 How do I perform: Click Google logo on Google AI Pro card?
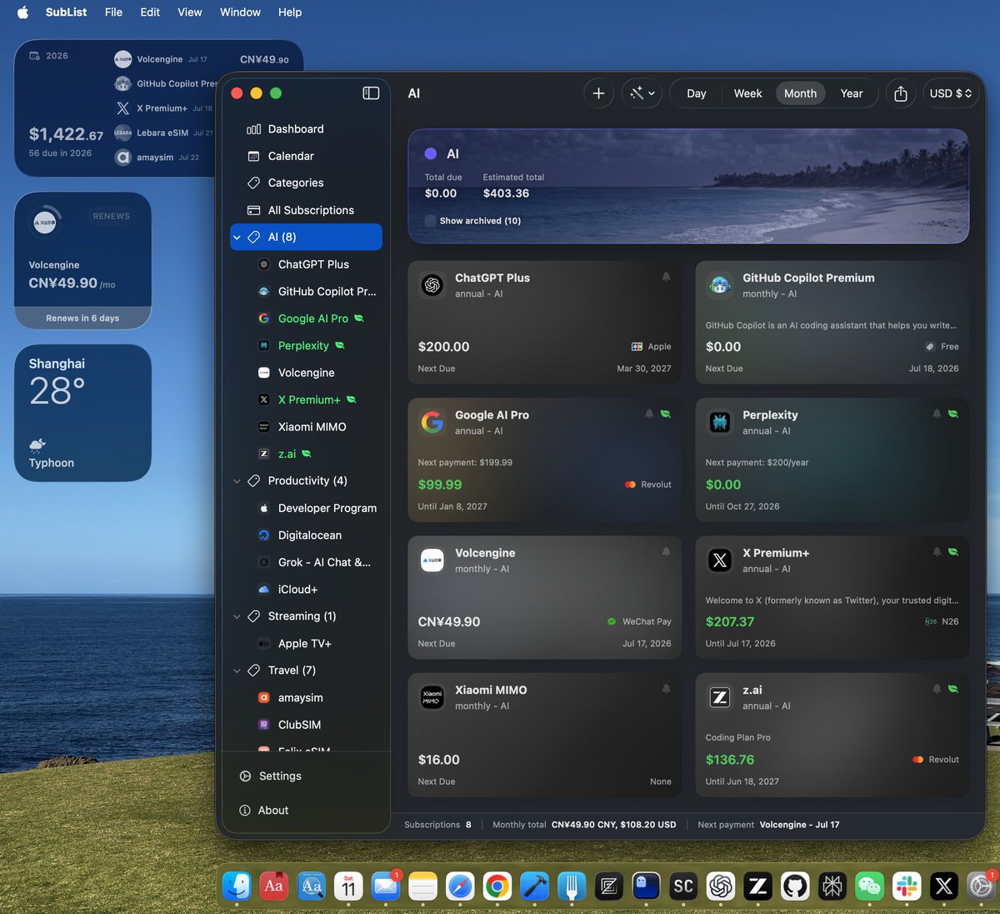click(x=432, y=422)
